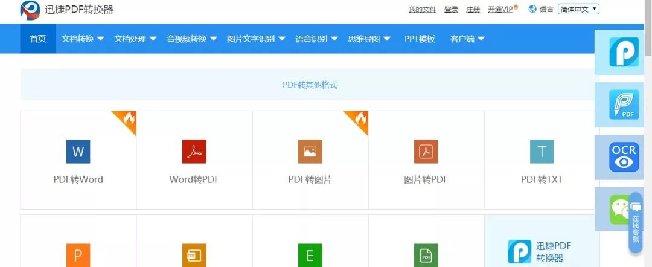Open the PPT模板 menu item
This screenshot has height=267, width=652.
(420, 39)
